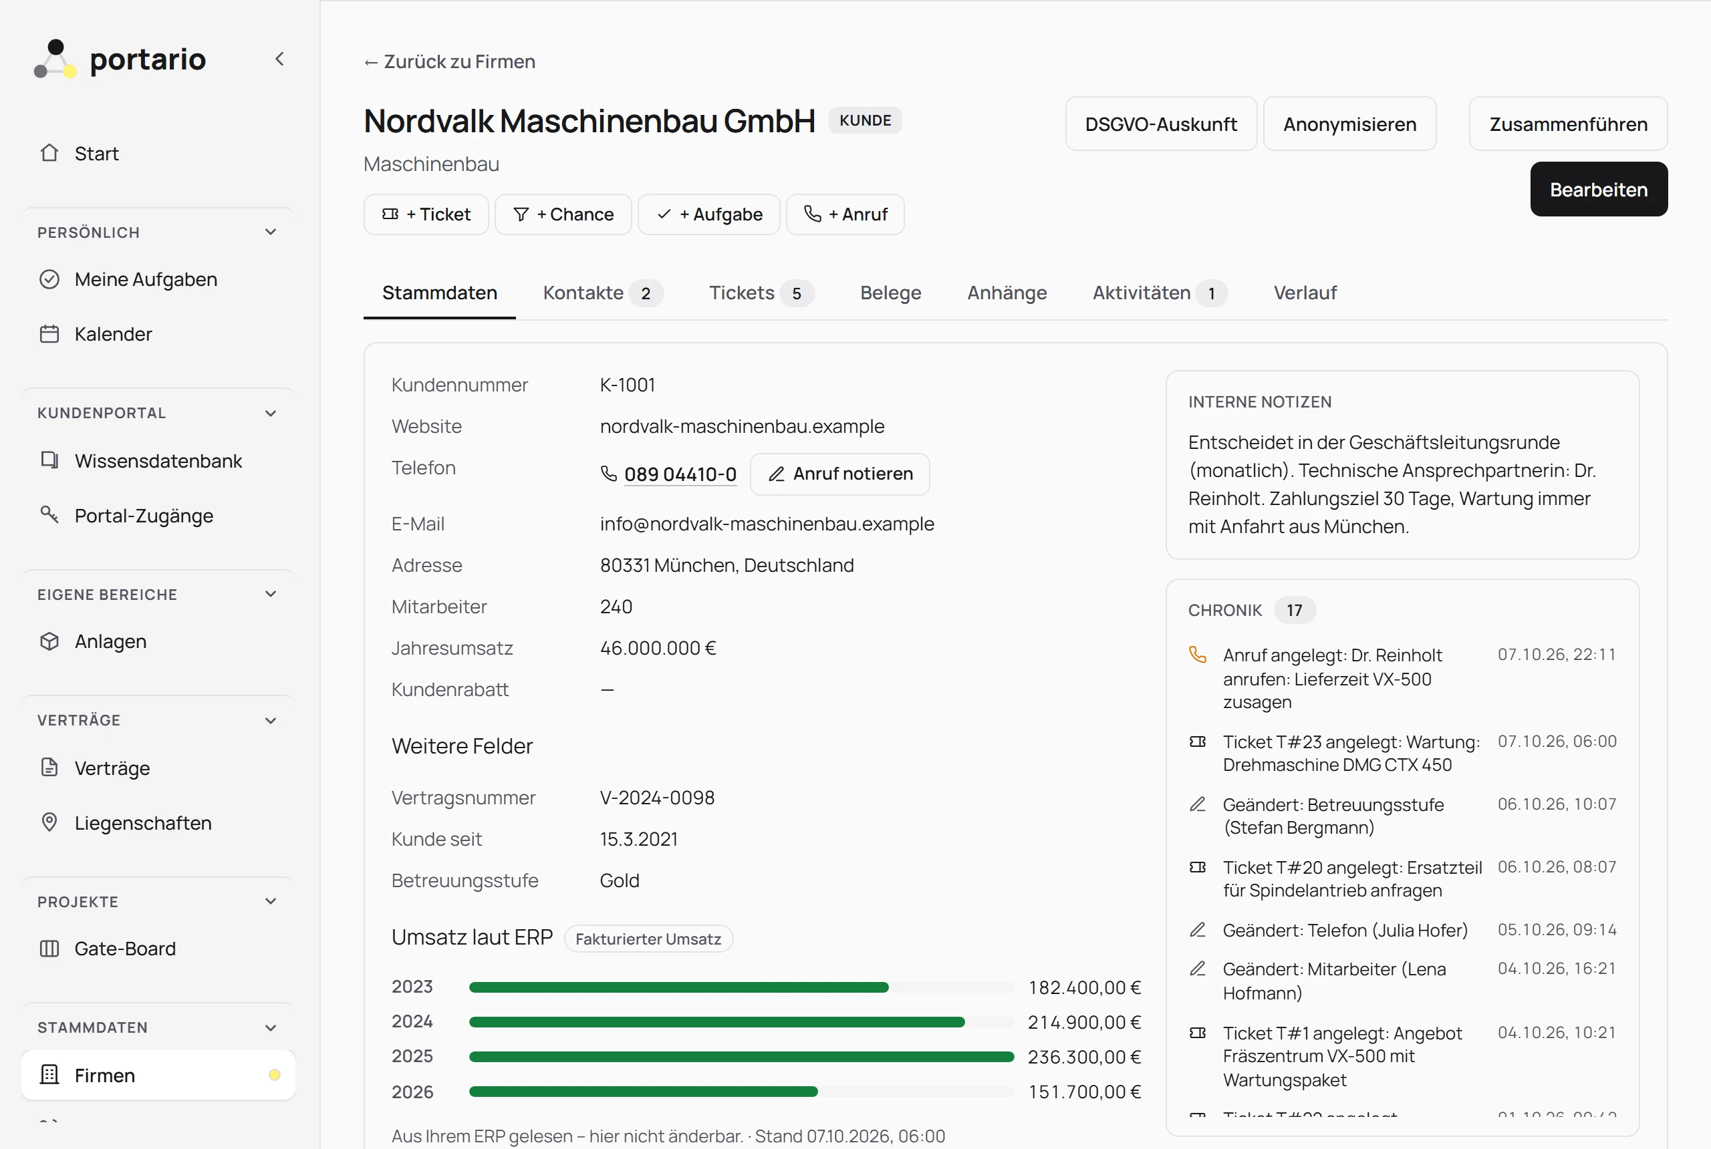This screenshot has width=1711, height=1149.
Task: Click Anruf notieren button
Action: click(840, 474)
